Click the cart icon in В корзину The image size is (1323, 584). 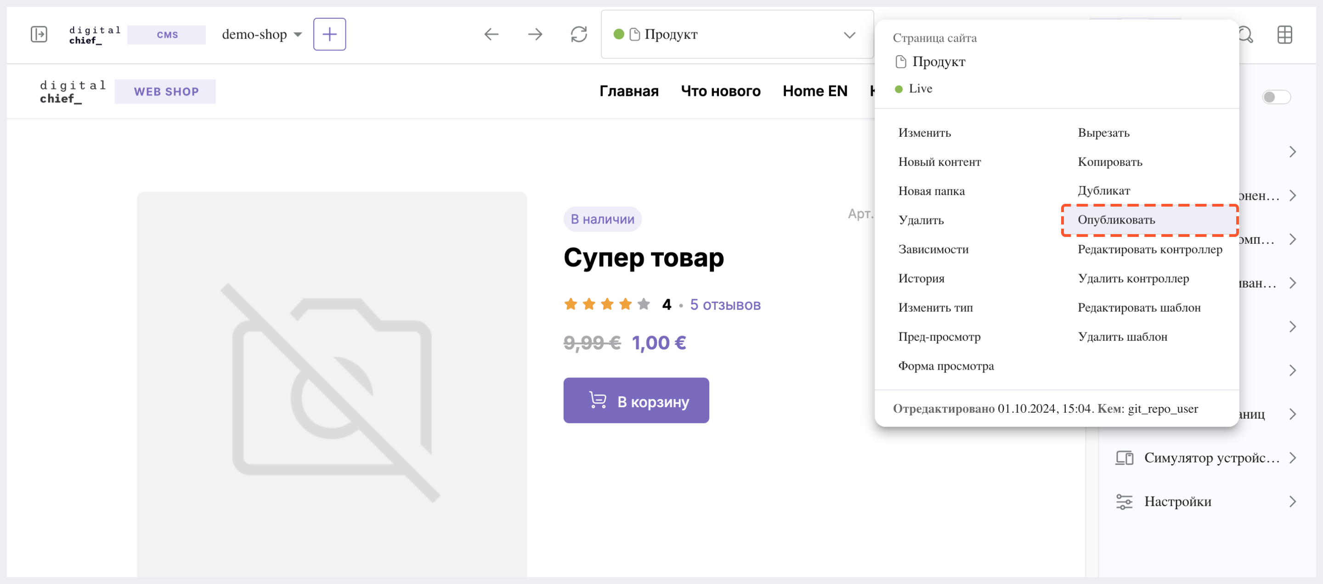pyautogui.click(x=598, y=400)
